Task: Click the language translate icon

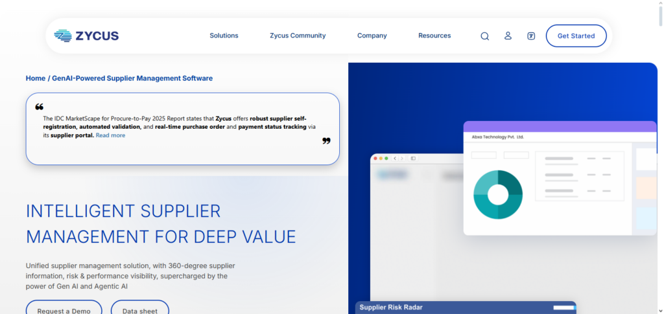Action: [x=531, y=36]
